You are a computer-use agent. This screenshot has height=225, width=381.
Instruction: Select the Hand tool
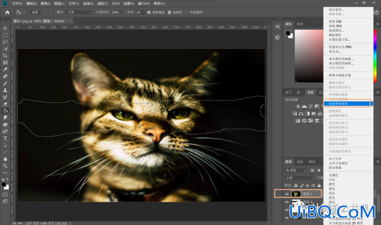pos(5,159)
